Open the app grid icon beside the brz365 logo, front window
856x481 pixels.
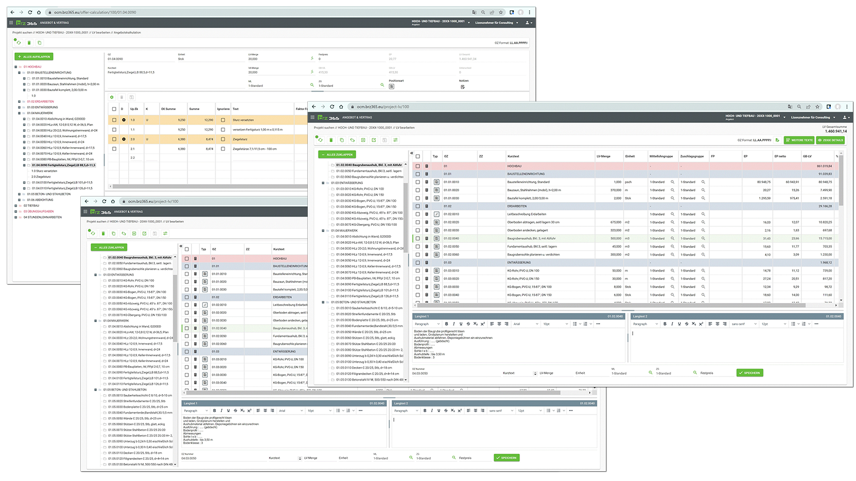312,117
